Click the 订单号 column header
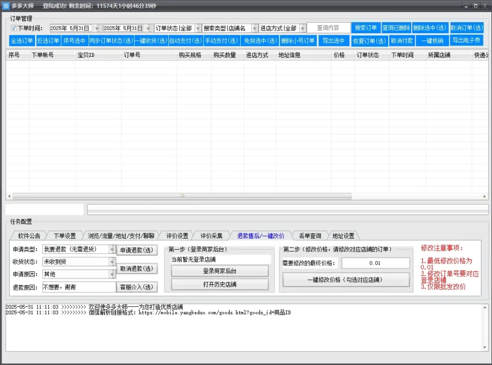The height and width of the screenshot is (365, 492). tap(149, 55)
